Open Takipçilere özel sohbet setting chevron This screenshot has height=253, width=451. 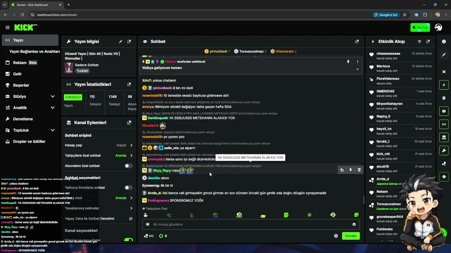131,155
